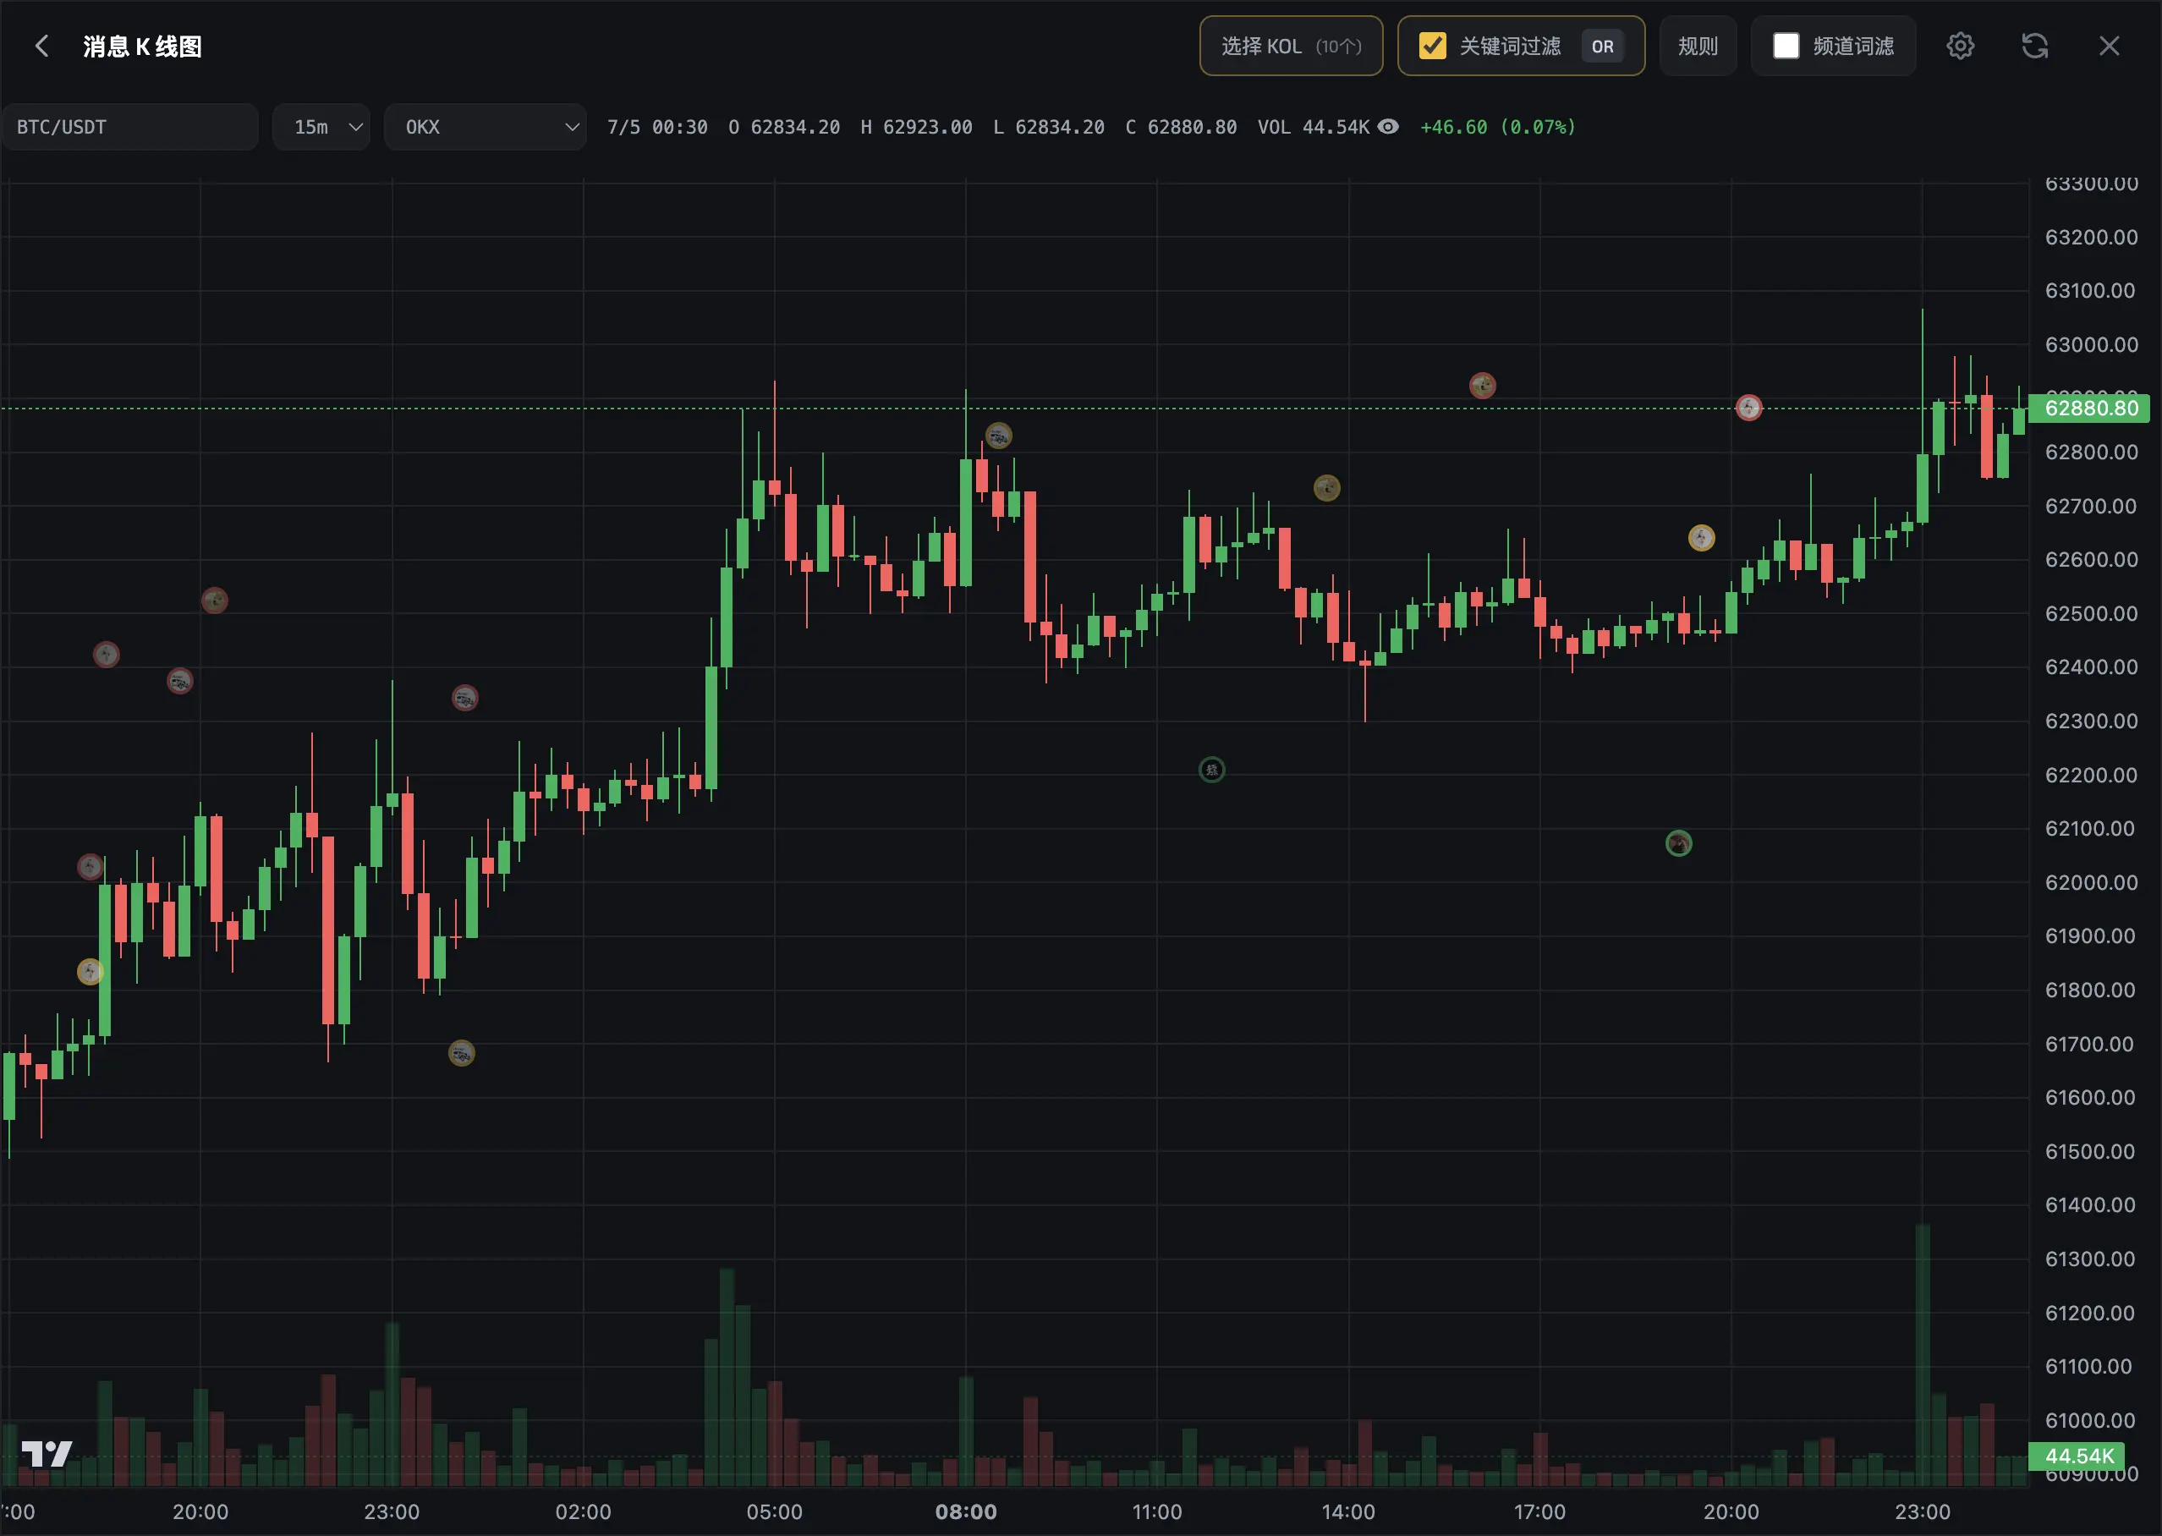Open green-ringed KOL marker near 62210 around noon

coord(1211,770)
